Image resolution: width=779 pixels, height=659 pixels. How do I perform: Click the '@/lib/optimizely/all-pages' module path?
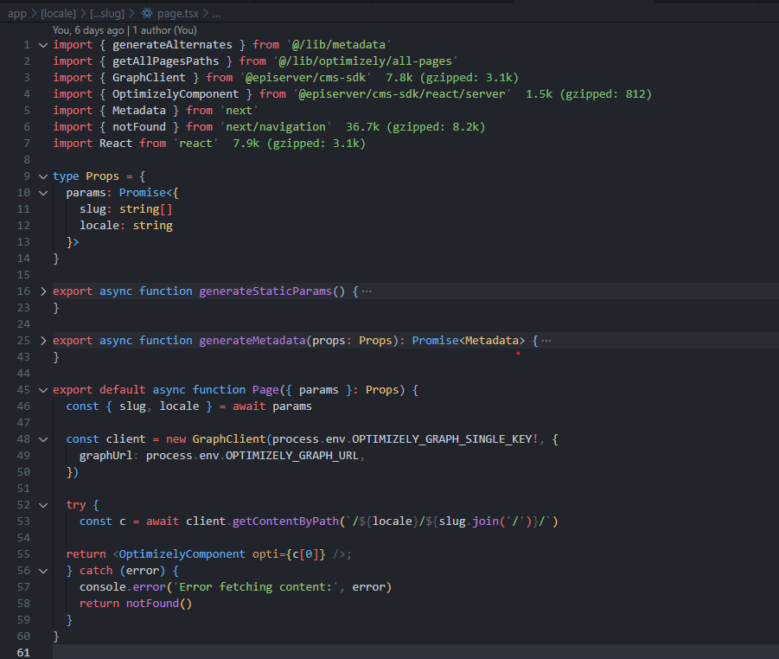coord(365,61)
